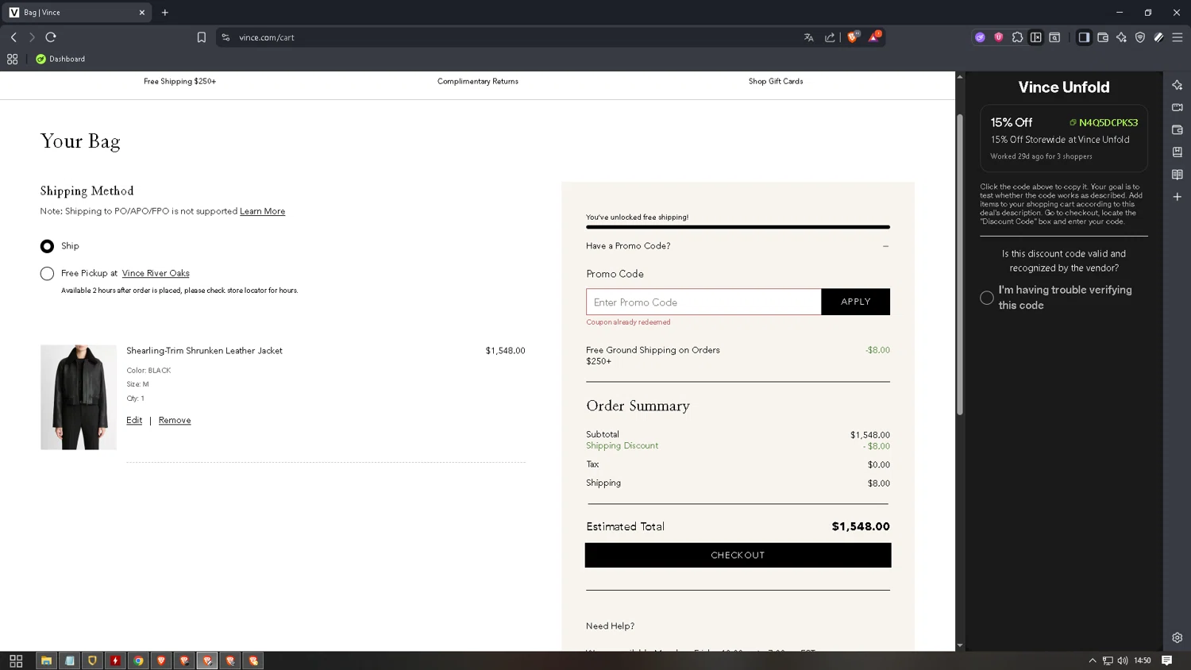Click the Learn More shipping link
The width and height of the screenshot is (1191, 670).
pyautogui.click(x=262, y=211)
